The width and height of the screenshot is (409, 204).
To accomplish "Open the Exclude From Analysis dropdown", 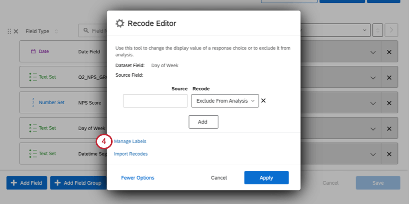I will 225,101.
